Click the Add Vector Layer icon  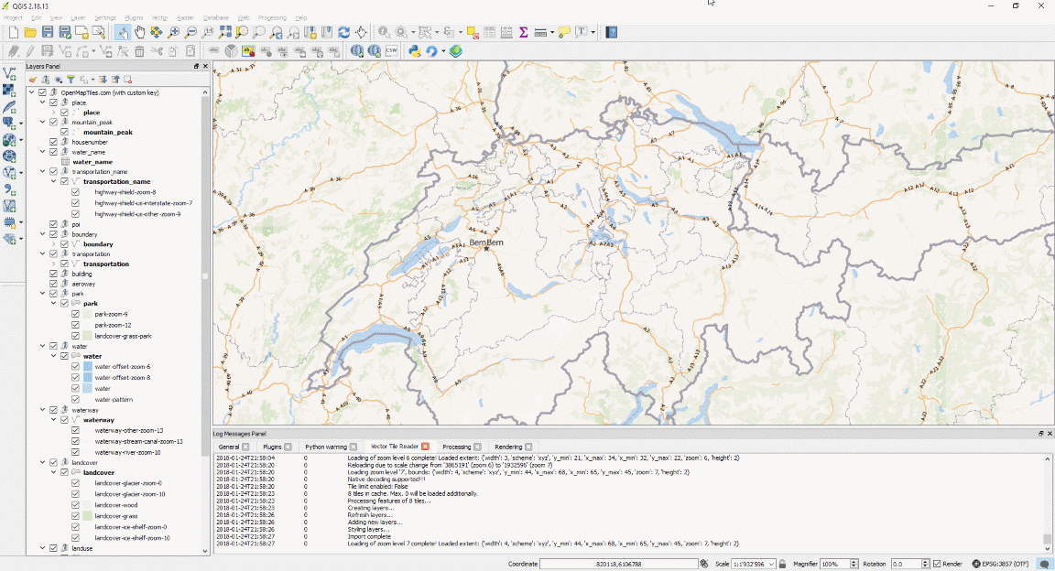9,72
